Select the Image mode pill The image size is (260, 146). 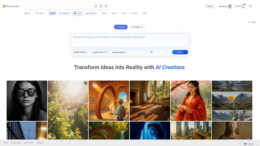121,27
